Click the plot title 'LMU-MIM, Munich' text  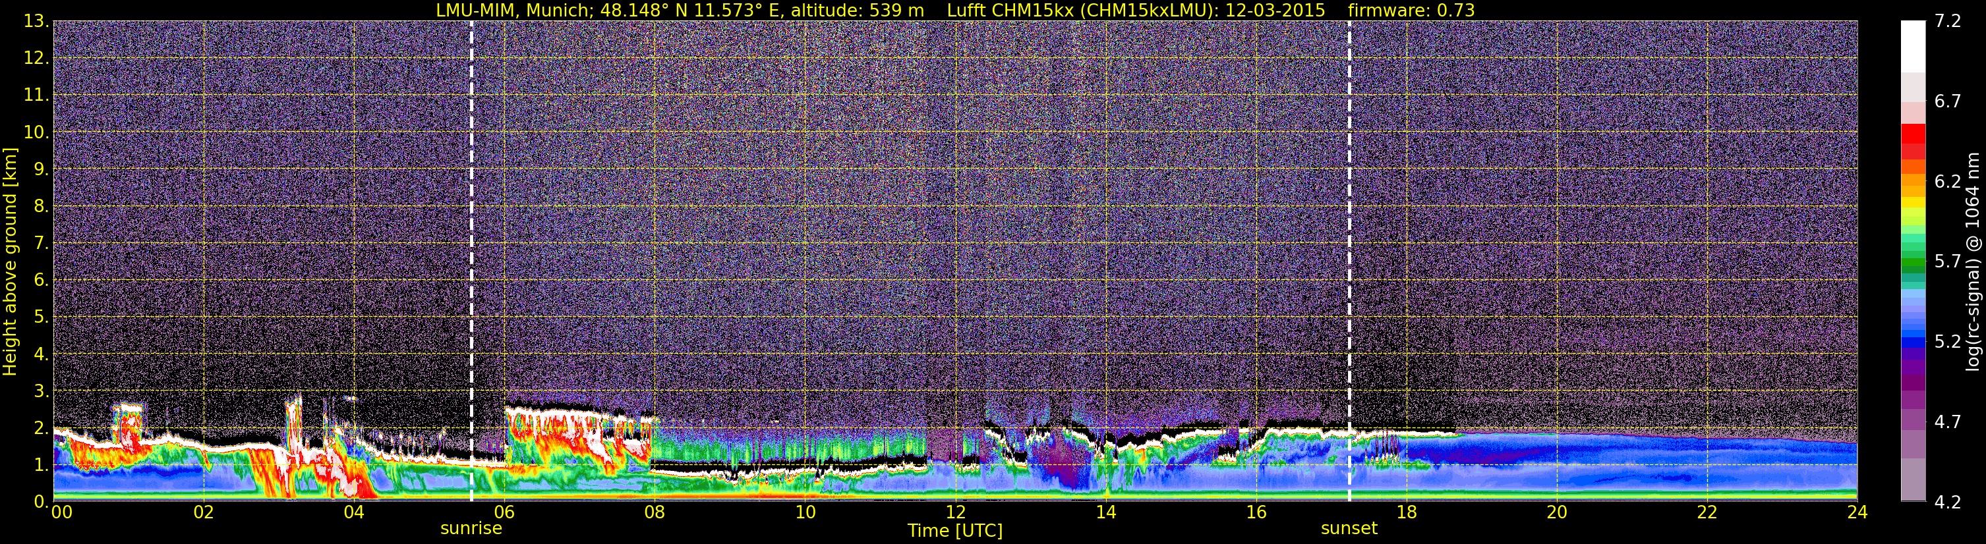click(513, 10)
